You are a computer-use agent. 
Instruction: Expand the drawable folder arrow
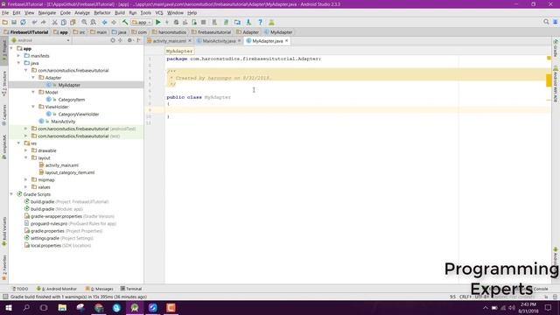25,150
